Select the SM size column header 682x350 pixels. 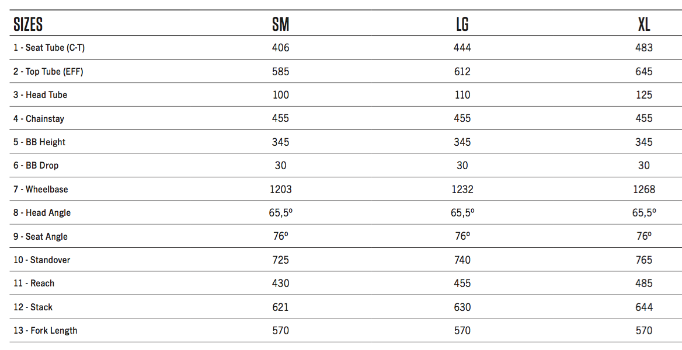[280, 24]
